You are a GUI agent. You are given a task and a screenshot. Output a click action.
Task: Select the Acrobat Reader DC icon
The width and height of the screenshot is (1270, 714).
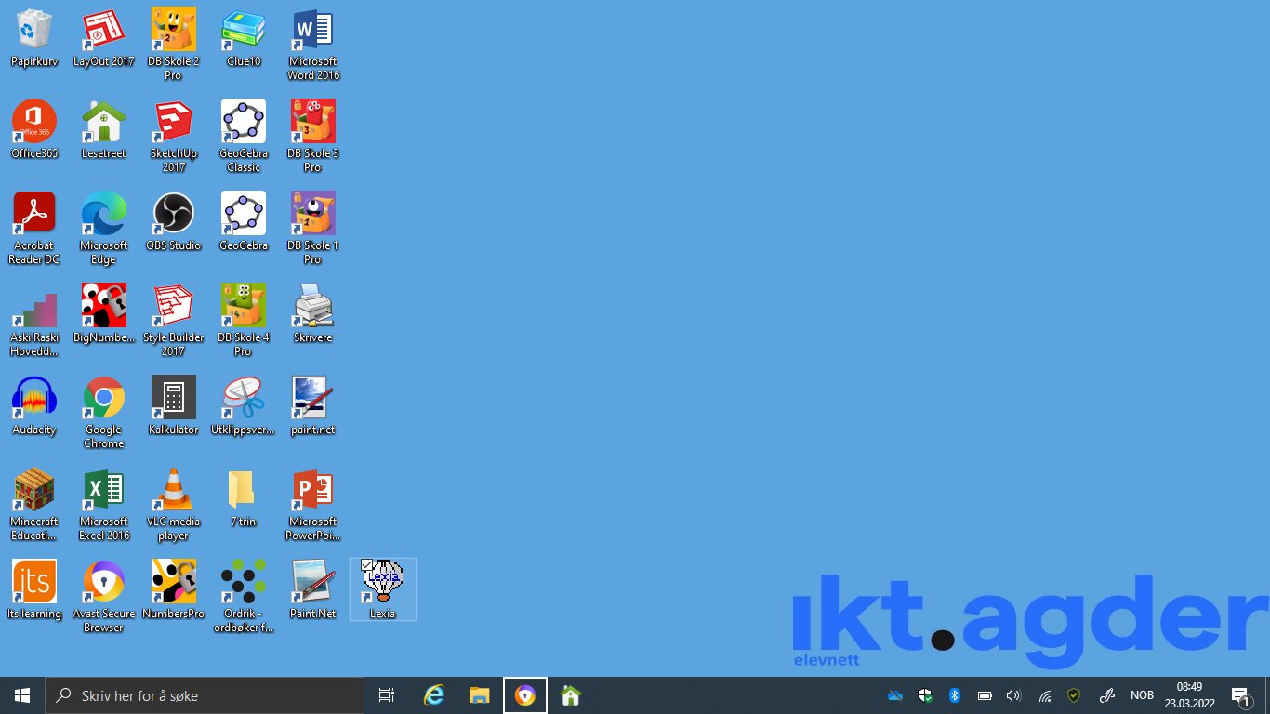(34, 229)
